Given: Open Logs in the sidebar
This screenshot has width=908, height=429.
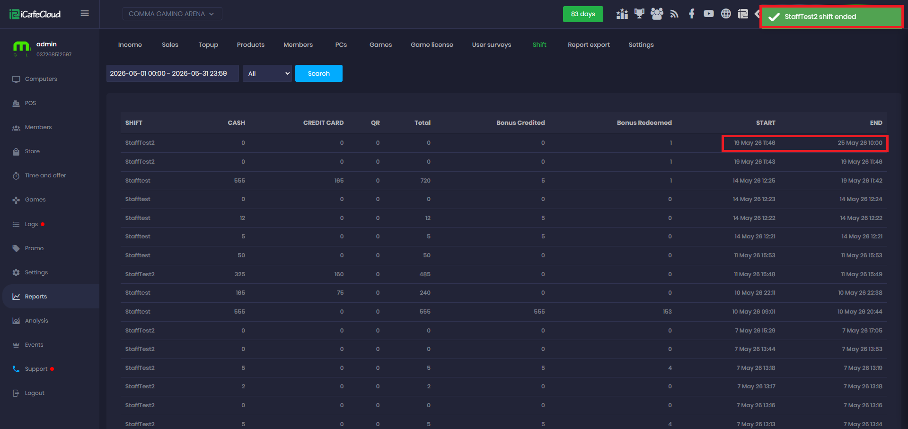Looking at the screenshot, I should point(31,224).
